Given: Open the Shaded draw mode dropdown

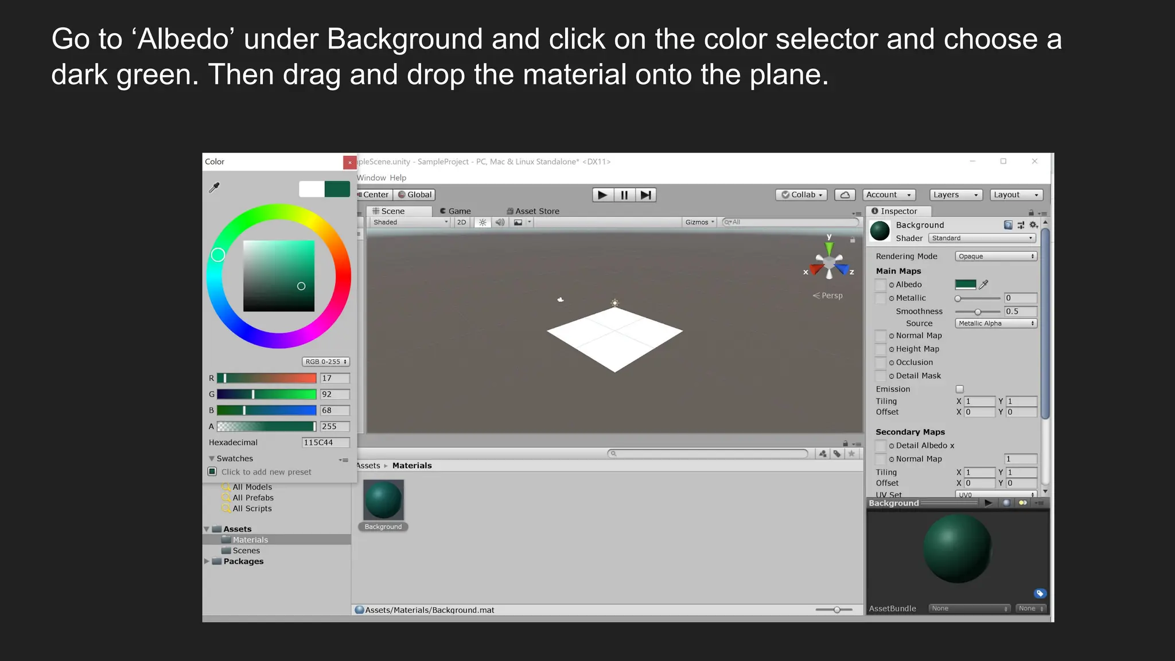Looking at the screenshot, I should 410,223.
